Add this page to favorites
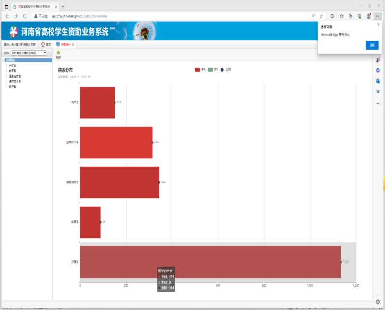This screenshot has width=385, height=310. click(x=321, y=16)
